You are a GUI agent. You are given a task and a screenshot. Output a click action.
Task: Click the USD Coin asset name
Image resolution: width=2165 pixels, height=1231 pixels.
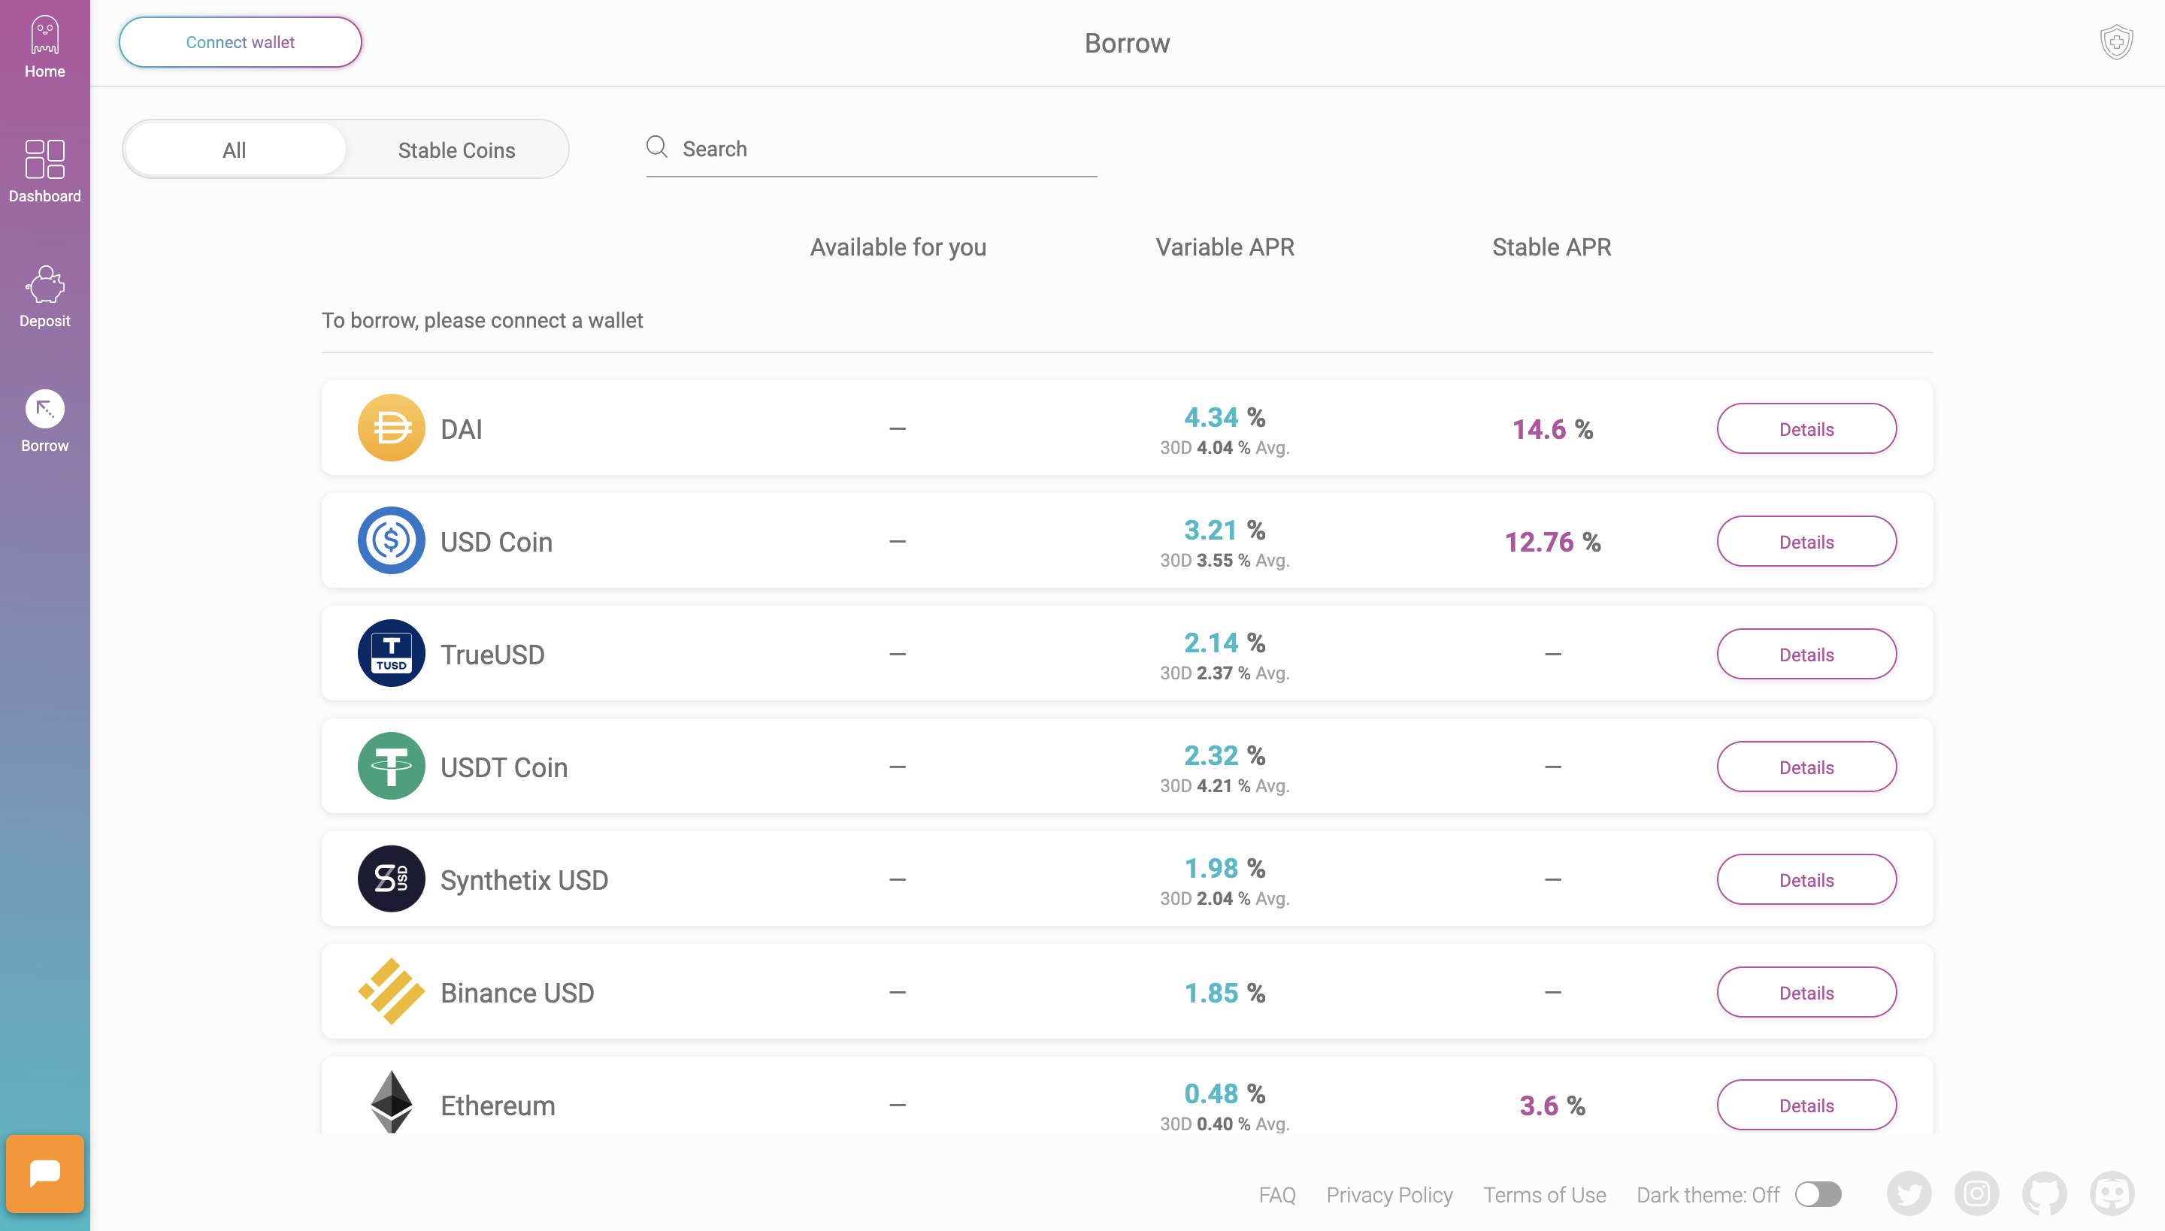click(496, 542)
